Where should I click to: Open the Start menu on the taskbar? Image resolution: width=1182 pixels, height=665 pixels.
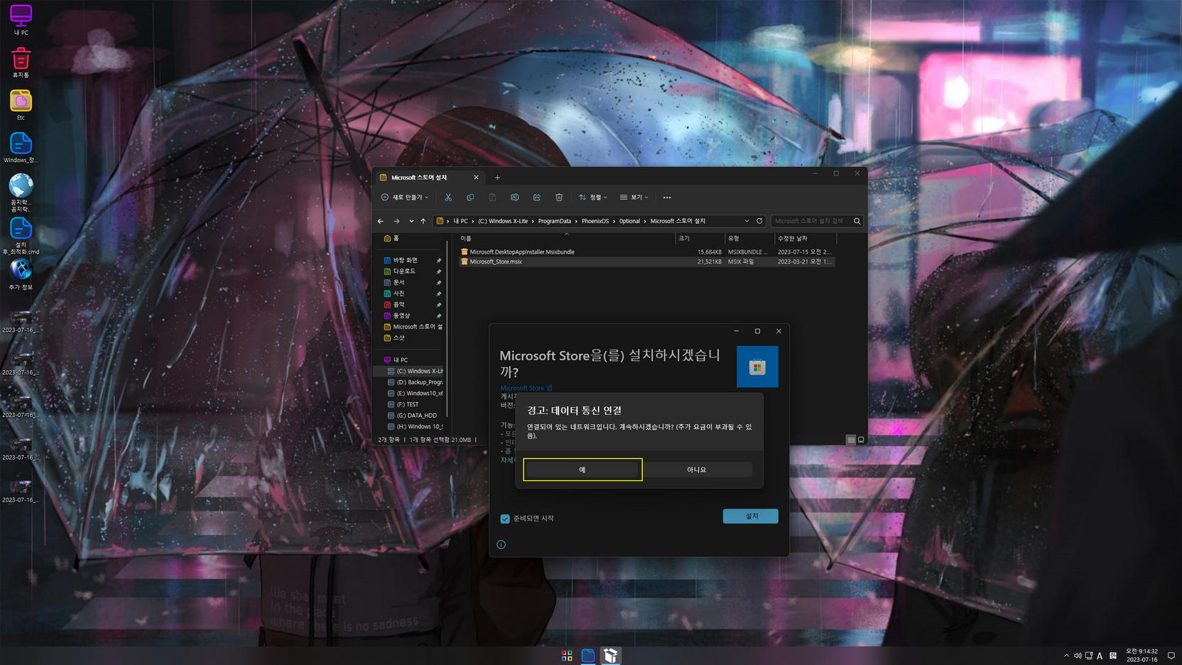pyautogui.click(x=567, y=656)
